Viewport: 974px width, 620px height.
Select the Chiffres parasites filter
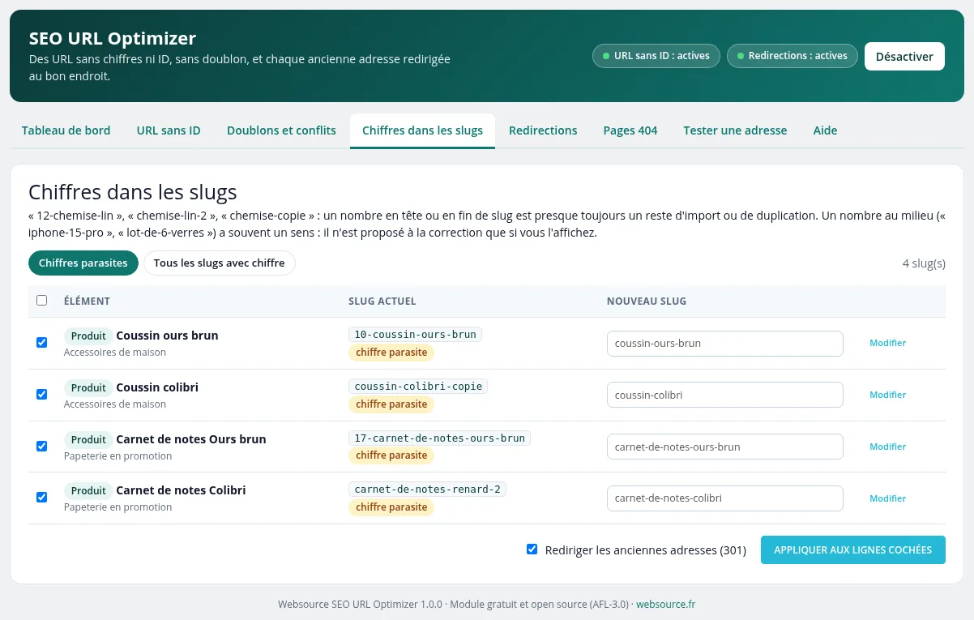pos(83,263)
